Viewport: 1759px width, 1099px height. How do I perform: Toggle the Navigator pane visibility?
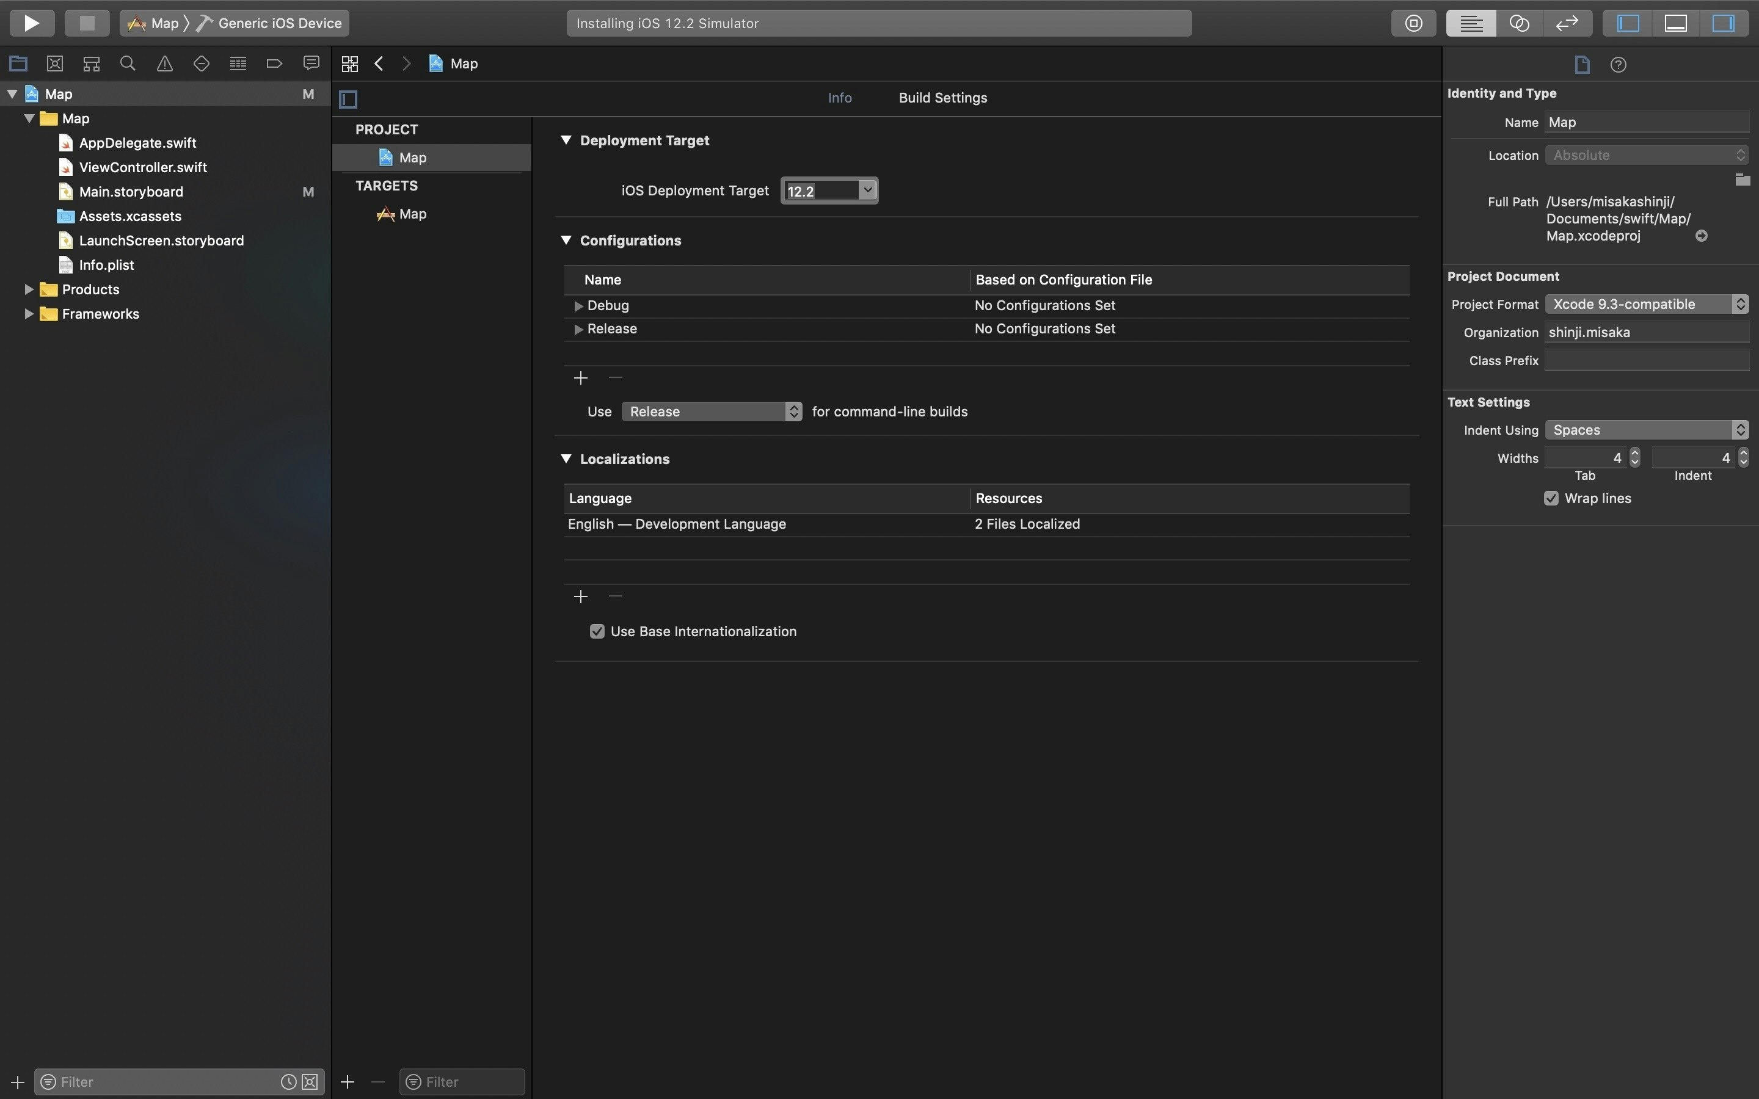pos(1628,23)
